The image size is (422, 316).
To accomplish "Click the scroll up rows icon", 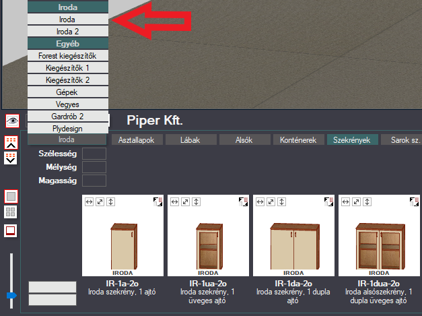I will click(x=11, y=143).
